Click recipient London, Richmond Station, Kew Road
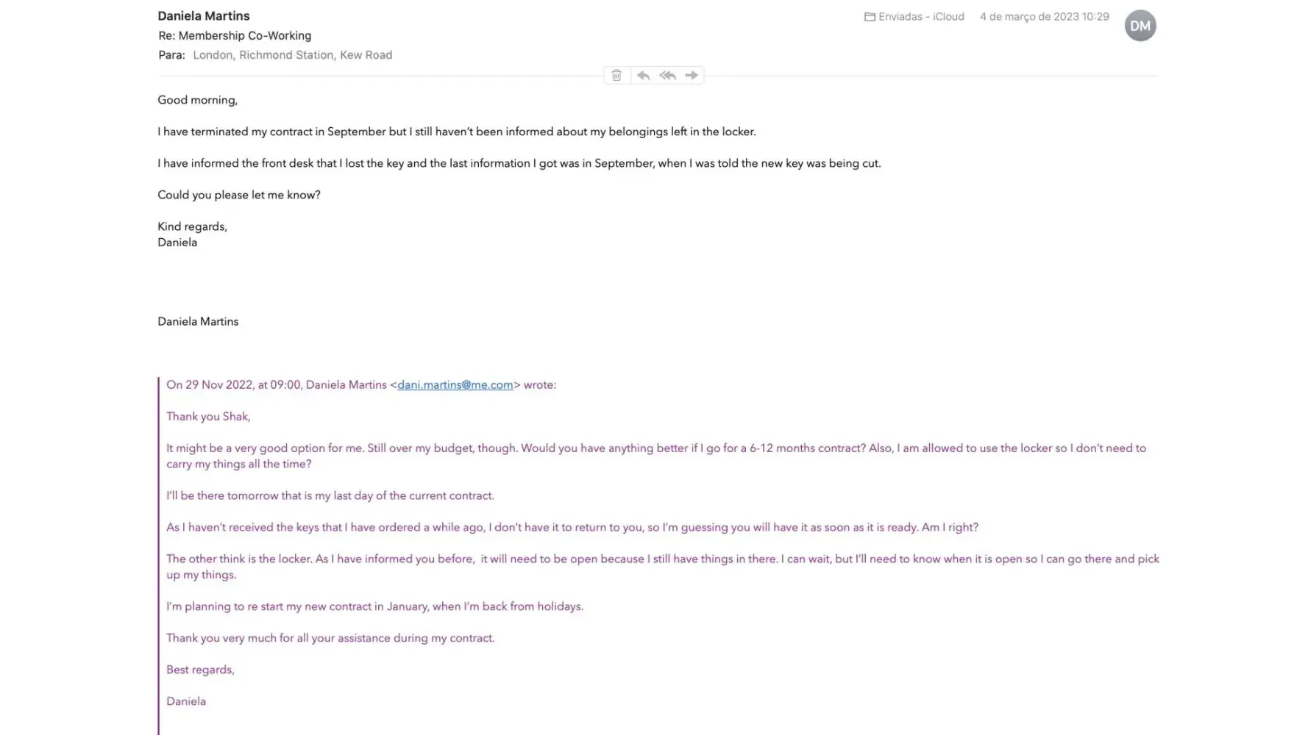The image size is (1308, 735). [292, 55]
